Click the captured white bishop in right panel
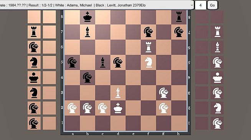 [x=217, y=47]
